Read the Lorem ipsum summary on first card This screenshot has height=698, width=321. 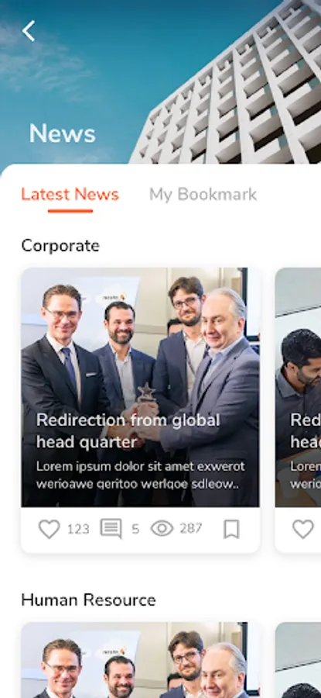[x=140, y=475]
